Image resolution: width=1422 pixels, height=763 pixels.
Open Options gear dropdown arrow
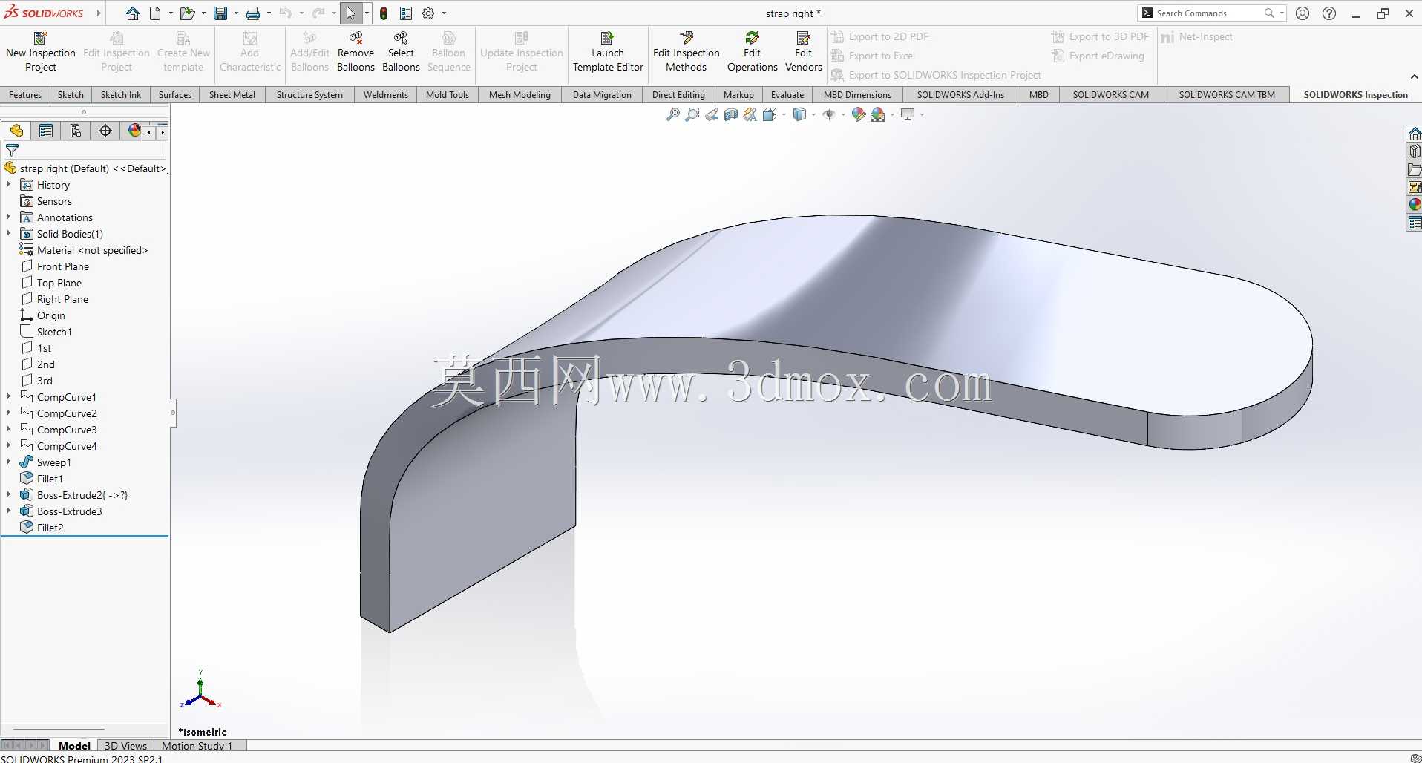pyautogui.click(x=445, y=13)
